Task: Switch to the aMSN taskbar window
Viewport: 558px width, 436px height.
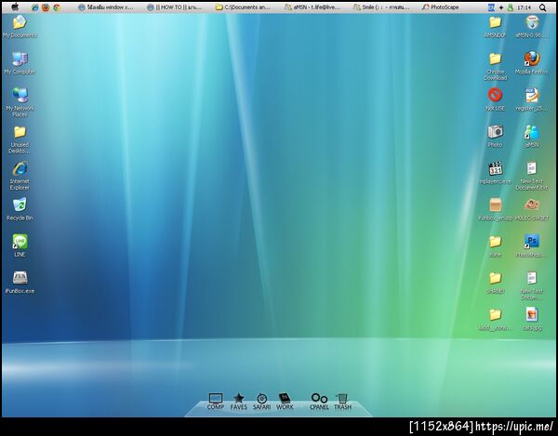Action: [312, 7]
